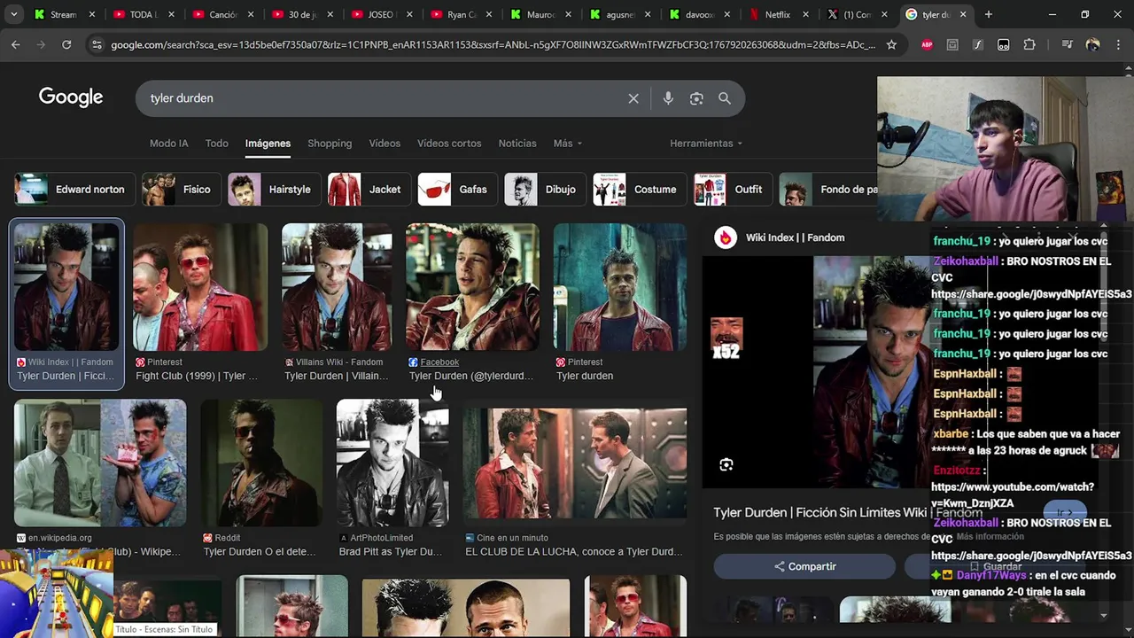Open the Reddit Tyler Durden result

tap(260, 552)
